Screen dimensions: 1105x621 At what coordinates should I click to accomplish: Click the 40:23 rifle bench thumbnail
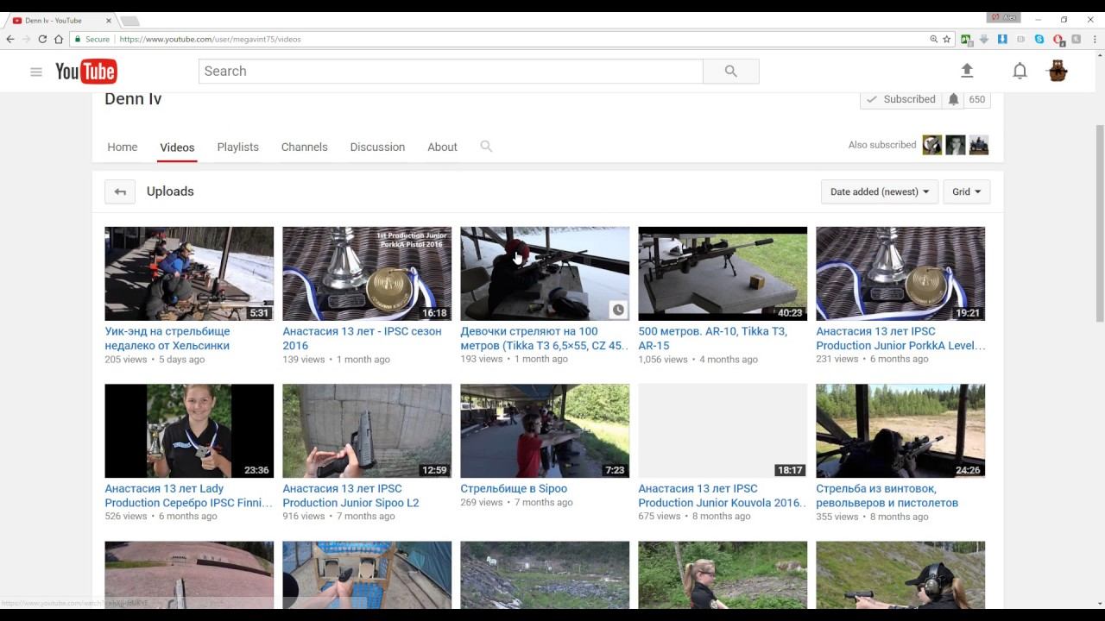723,273
